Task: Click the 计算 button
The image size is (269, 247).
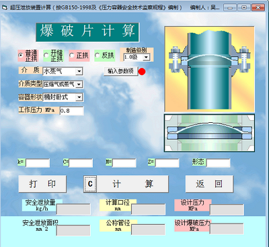Action: 132,184
